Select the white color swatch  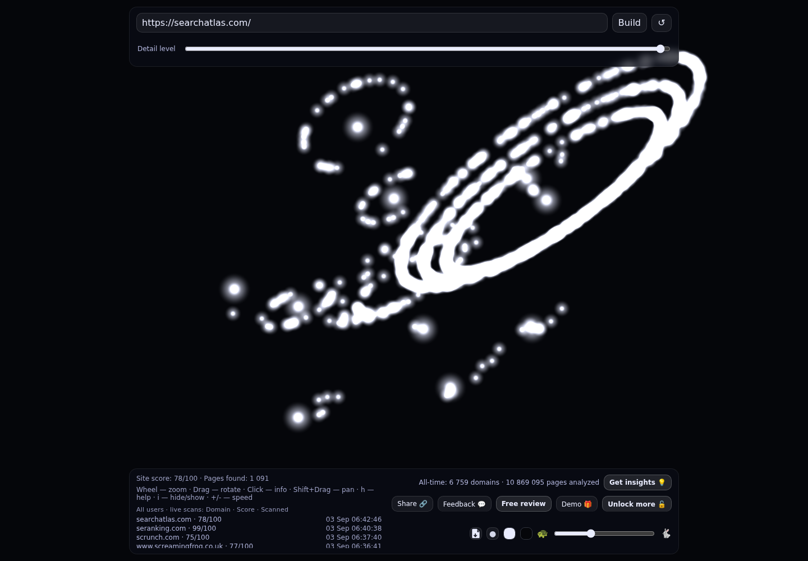click(x=509, y=534)
